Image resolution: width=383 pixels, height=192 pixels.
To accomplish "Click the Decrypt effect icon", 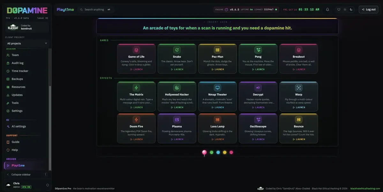I will pos(258,88).
